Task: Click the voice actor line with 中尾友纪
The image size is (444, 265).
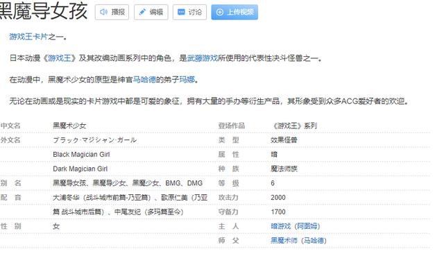Action: click(x=118, y=212)
